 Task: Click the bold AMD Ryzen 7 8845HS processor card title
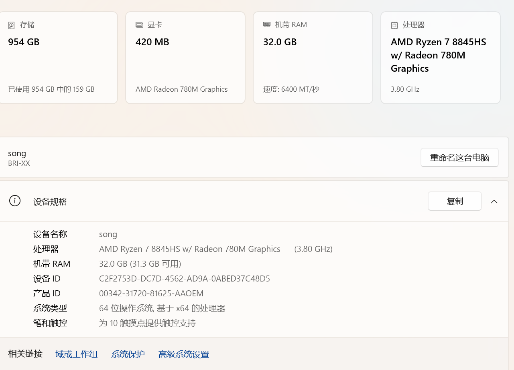(439, 55)
